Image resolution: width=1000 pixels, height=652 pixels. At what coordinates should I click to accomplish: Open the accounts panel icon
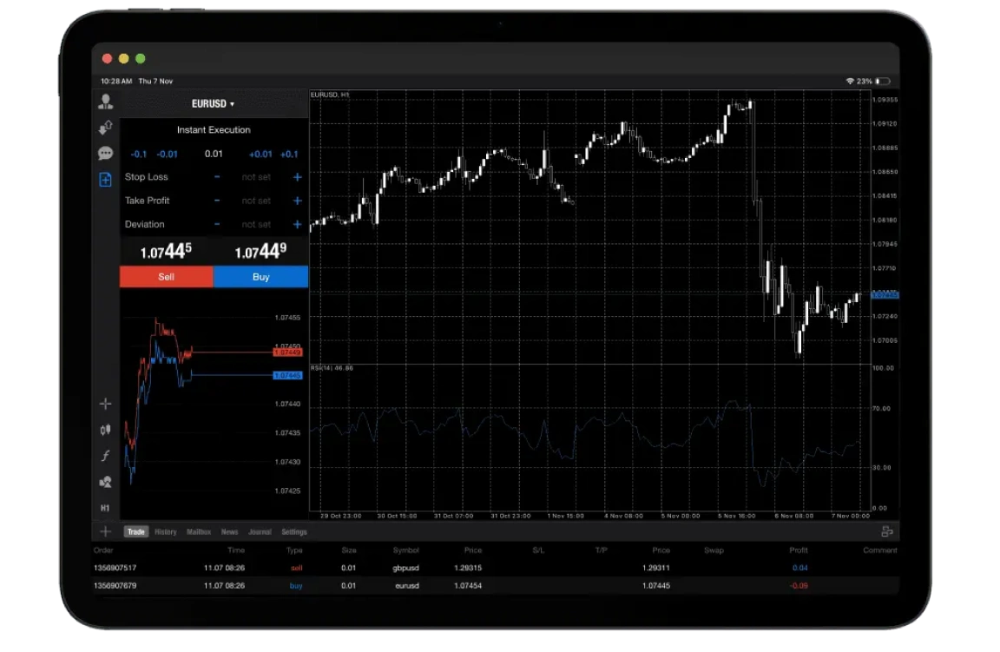(x=105, y=101)
